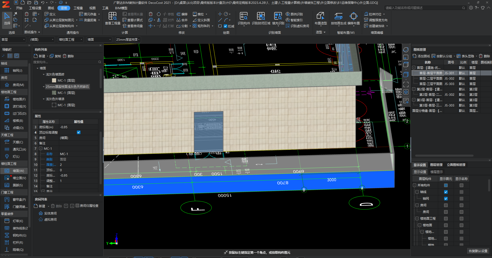492x258 pixels.
Task: Toggle 房间归属检查 checkbox
Action: click(x=77, y=206)
